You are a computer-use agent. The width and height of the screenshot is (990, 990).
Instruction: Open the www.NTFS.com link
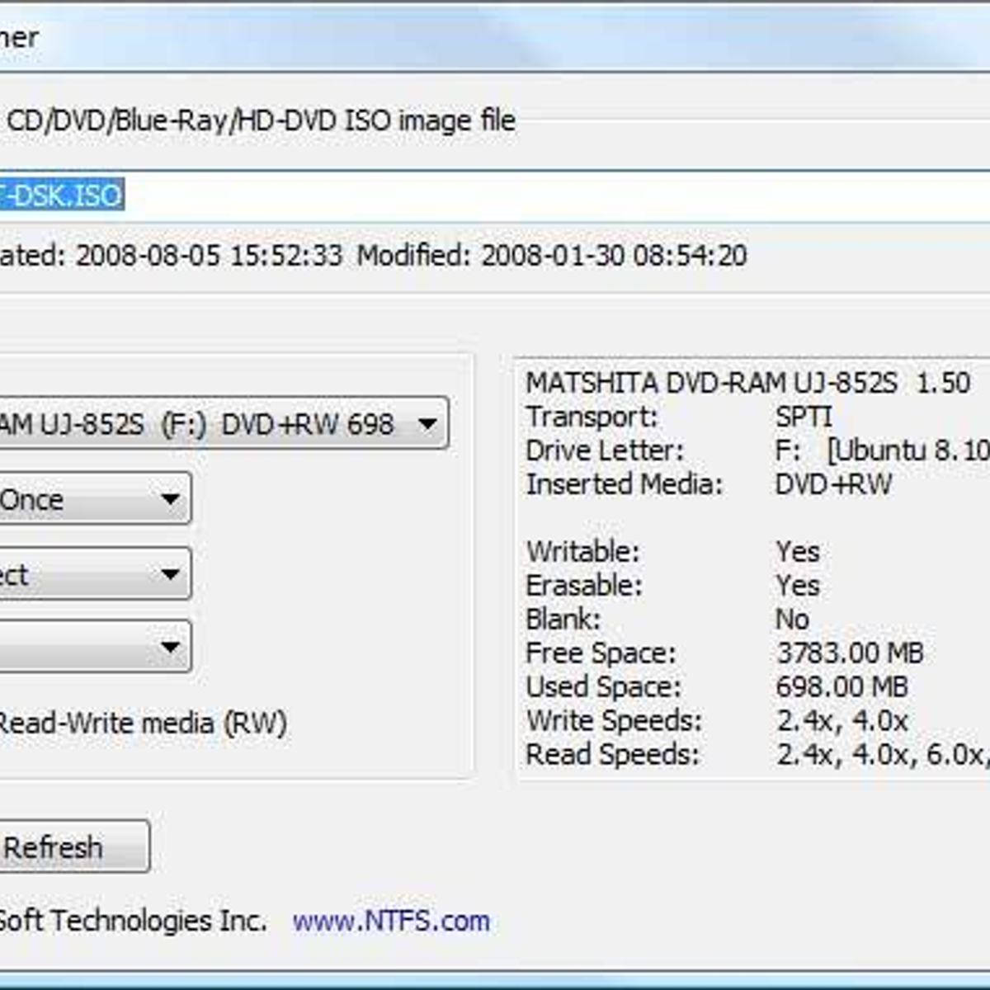point(391,921)
